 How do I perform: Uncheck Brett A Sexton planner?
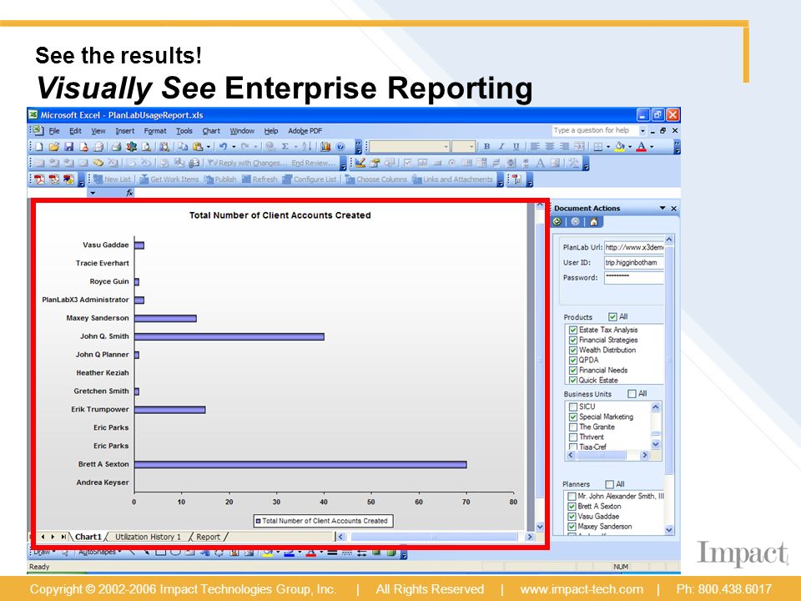[x=572, y=507]
